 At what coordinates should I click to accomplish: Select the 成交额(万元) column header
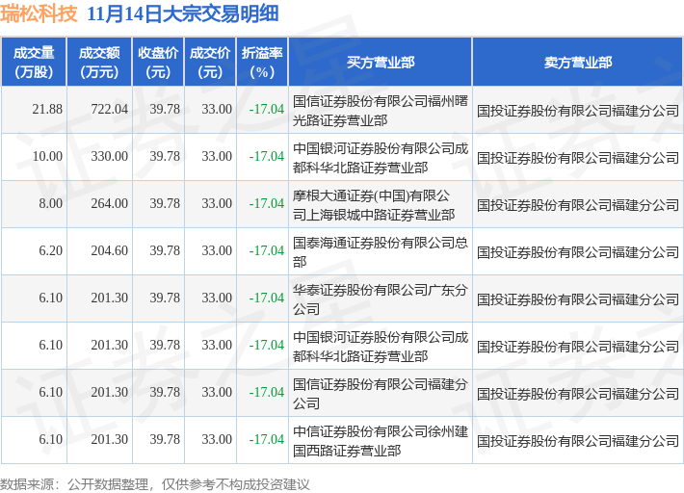tap(99, 62)
